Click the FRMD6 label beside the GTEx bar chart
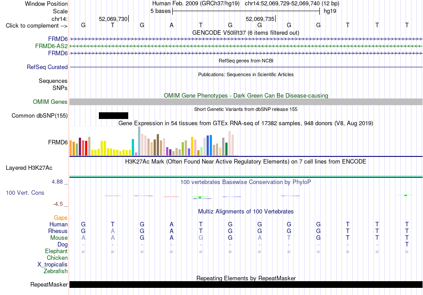 58,142
